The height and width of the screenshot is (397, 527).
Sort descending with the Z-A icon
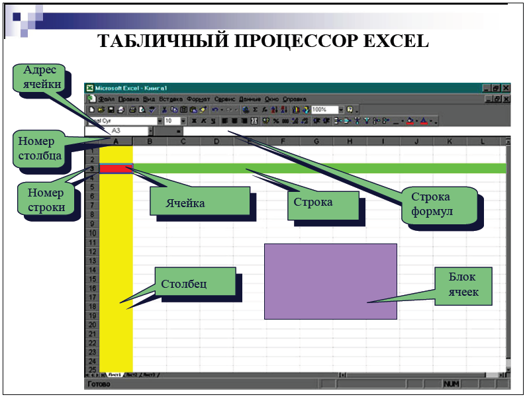(x=284, y=109)
